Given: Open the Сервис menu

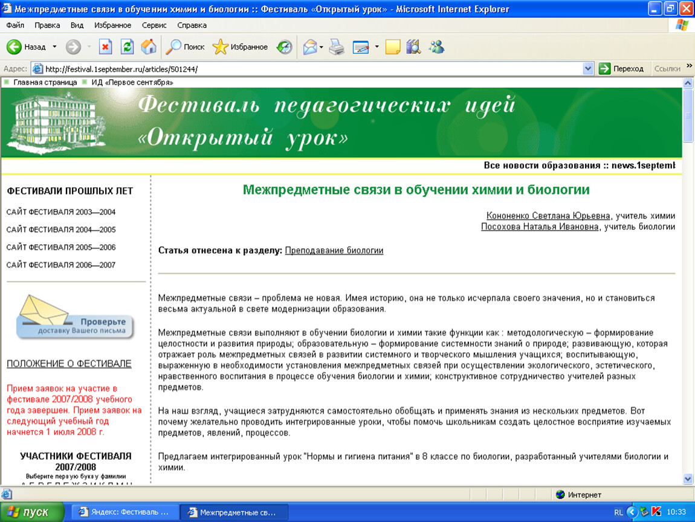Looking at the screenshot, I should [x=154, y=25].
